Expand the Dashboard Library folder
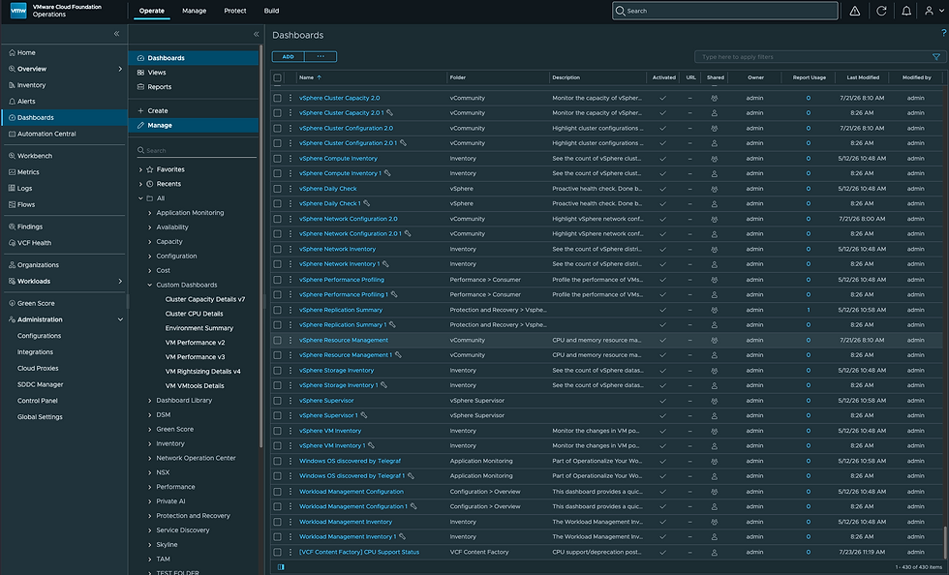The height and width of the screenshot is (575, 949). (x=149, y=400)
